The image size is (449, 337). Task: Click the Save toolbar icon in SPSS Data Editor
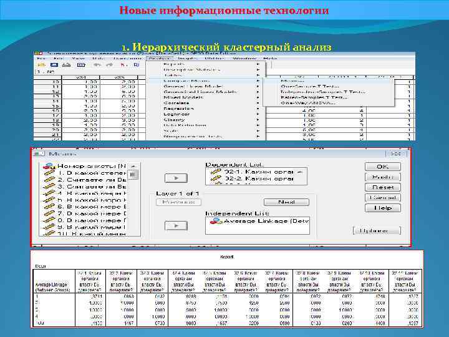54,65
